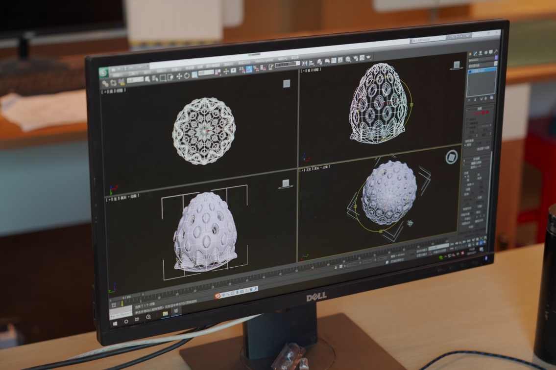Toggle the Angle Snap icon
Screen dimensions: 556x370
249,69
